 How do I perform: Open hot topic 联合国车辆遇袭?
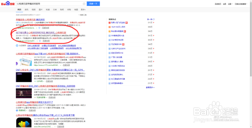tap(117, 31)
